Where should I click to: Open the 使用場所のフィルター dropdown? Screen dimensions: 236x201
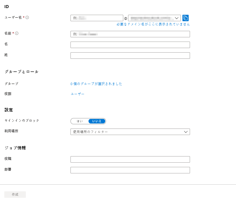pyautogui.click(x=126, y=132)
